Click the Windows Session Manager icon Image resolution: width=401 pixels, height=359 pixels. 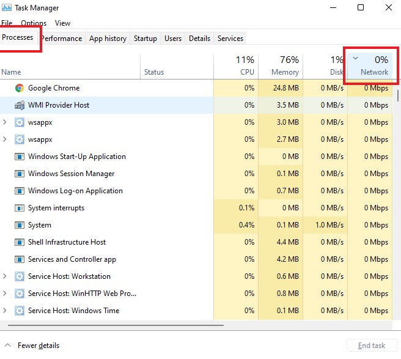[x=20, y=174]
